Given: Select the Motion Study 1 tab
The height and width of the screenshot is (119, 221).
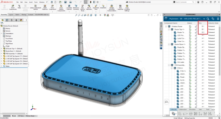Looking at the screenshot, I should click(31, 116).
